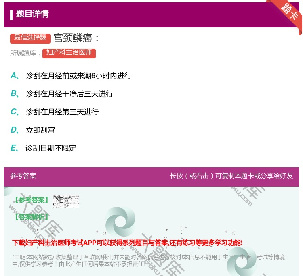
Task: Click the question title 宫颈鳞癌
Action: point(76,38)
